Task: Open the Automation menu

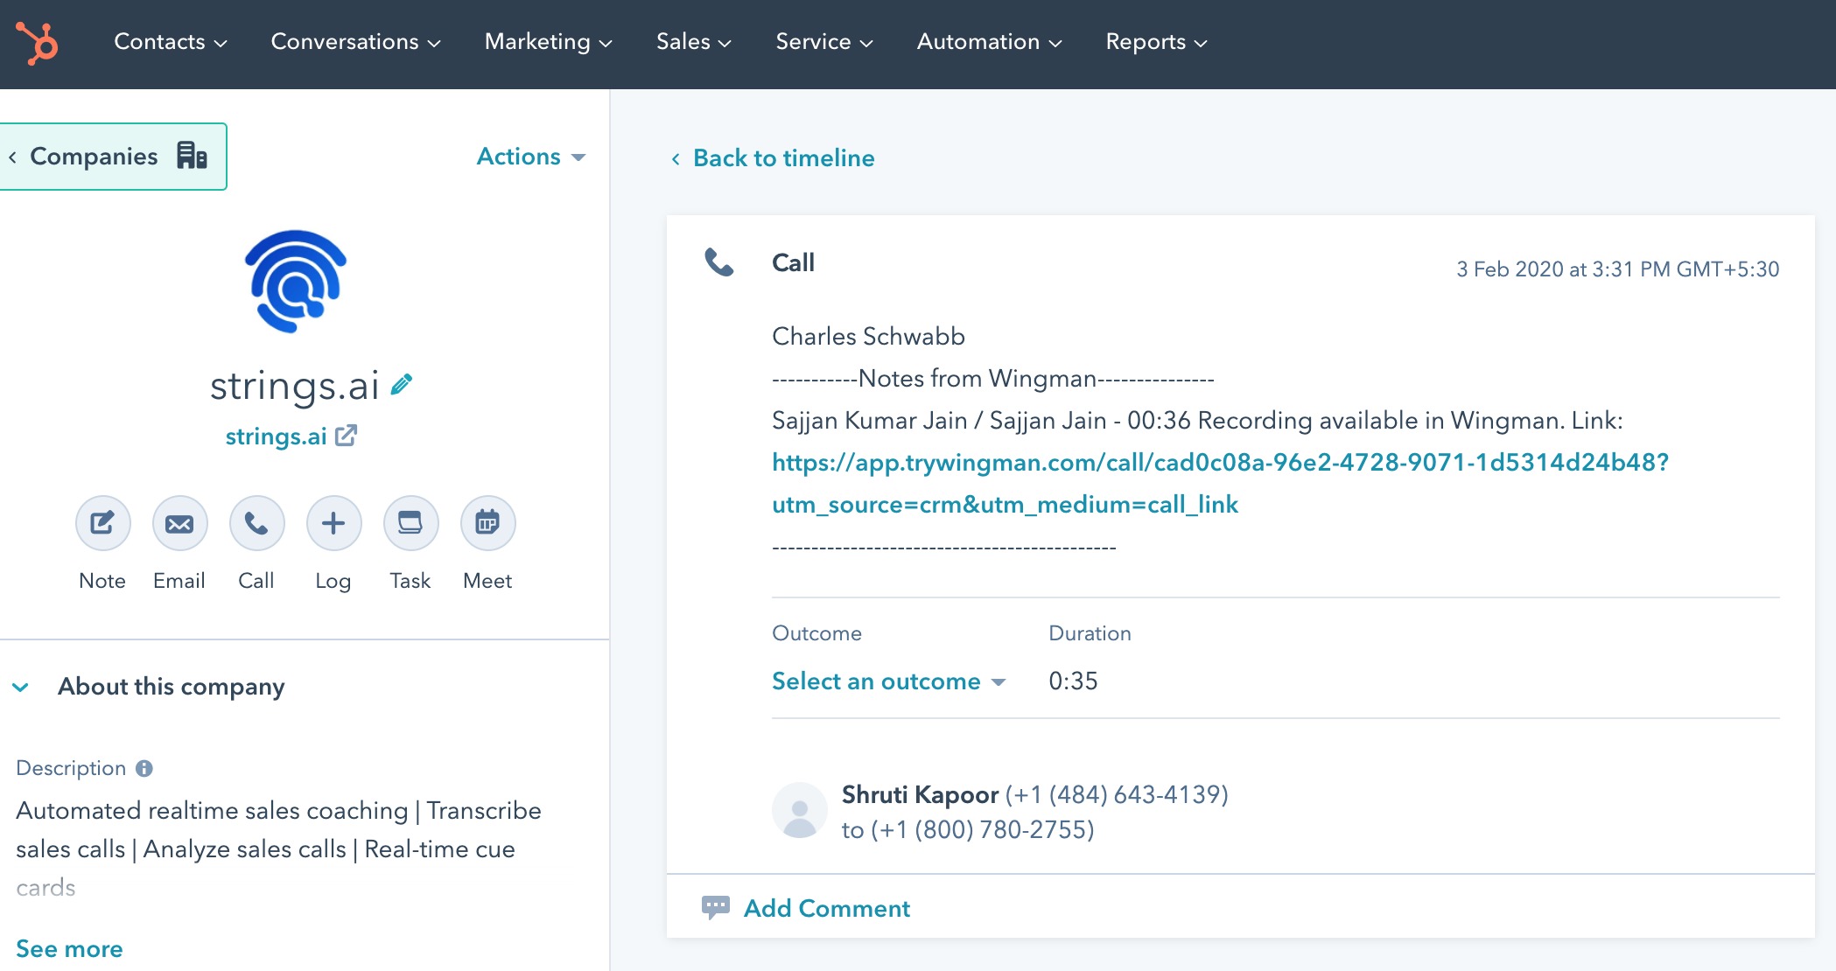Action: [989, 42]
